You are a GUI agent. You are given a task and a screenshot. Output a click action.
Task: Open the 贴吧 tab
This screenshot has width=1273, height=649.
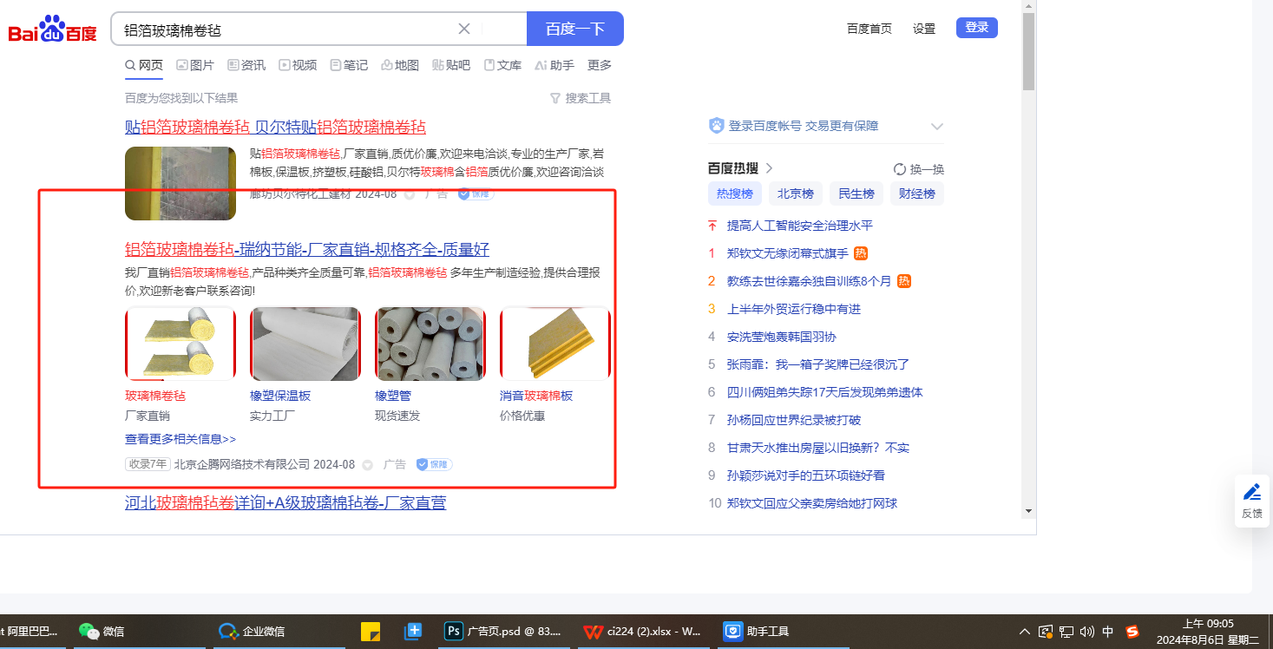click(451, 65)
